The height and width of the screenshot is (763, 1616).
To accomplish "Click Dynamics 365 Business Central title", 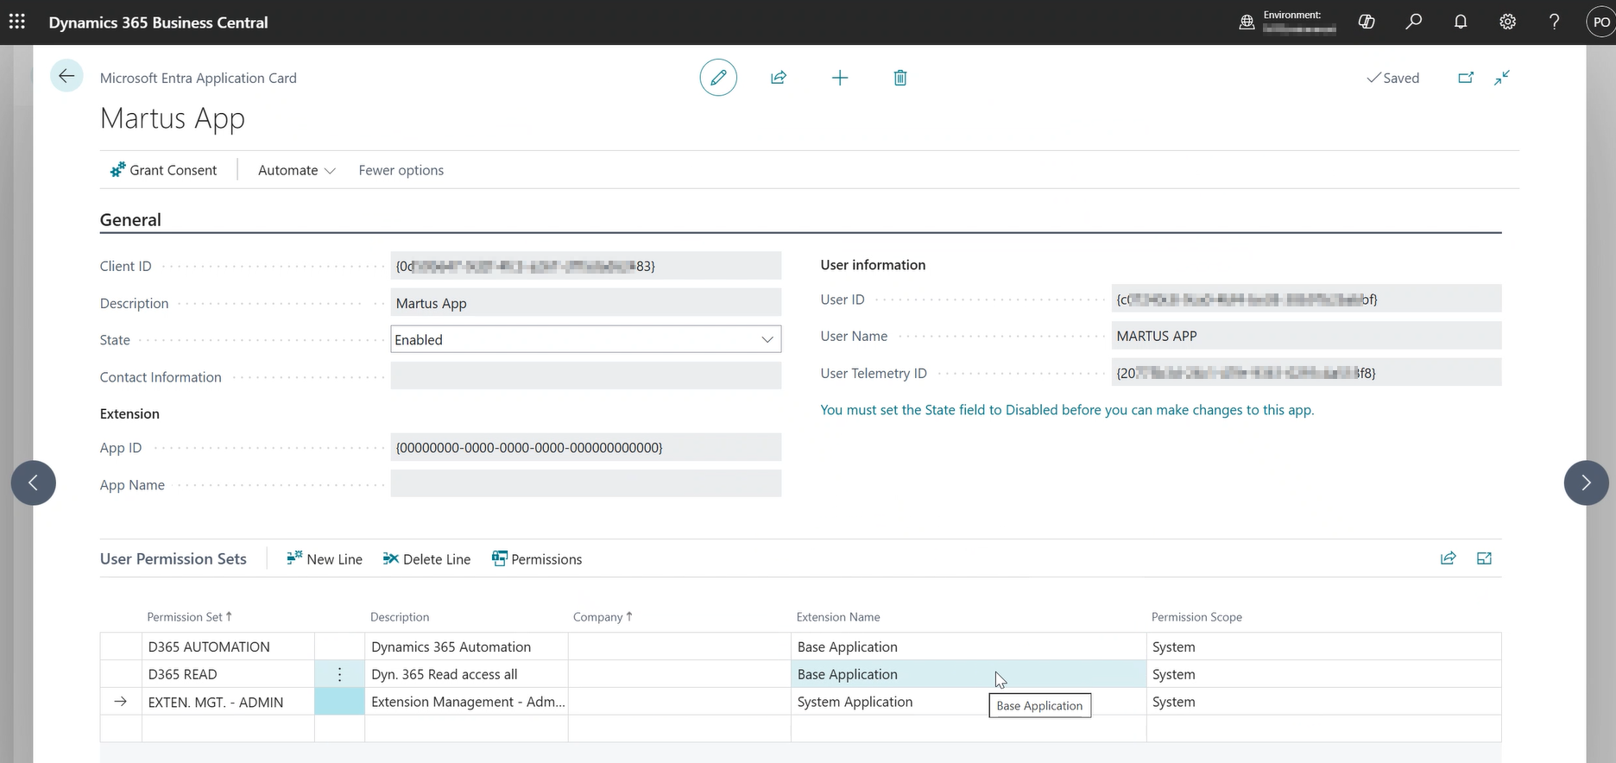I will click(x=158, y=22).
